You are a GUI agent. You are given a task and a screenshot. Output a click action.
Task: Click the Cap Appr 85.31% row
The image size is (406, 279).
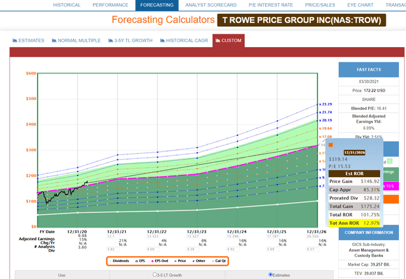tap(354, 189)
